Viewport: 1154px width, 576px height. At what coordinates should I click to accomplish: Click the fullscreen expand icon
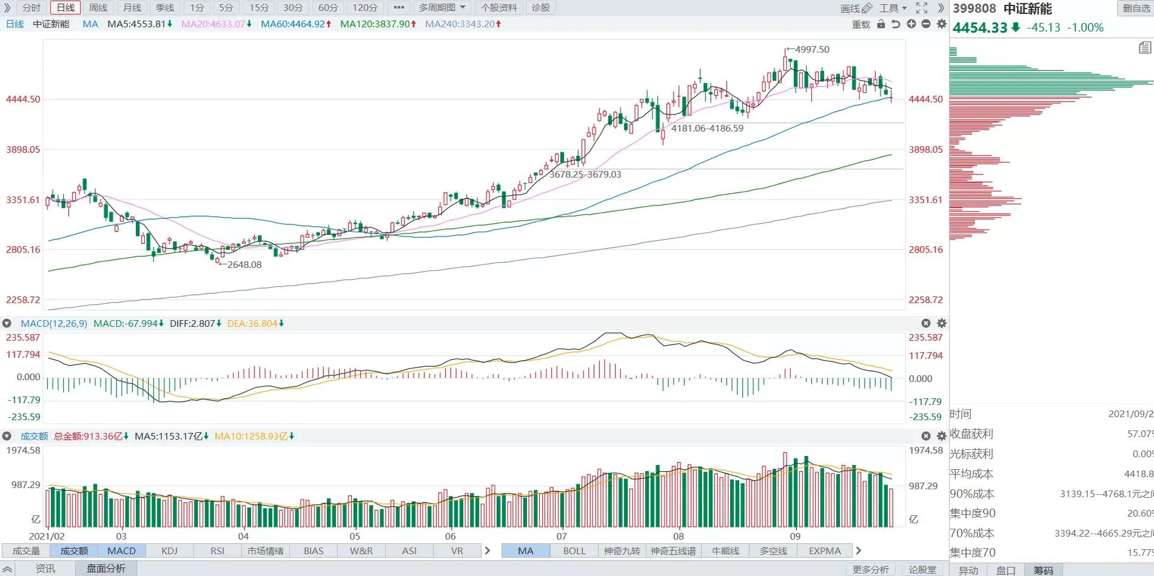click(922, 8)
